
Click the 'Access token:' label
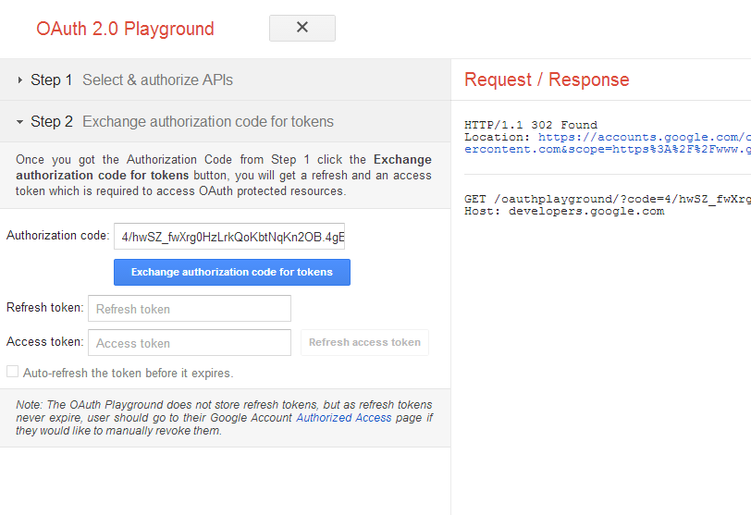coord(45,342)
